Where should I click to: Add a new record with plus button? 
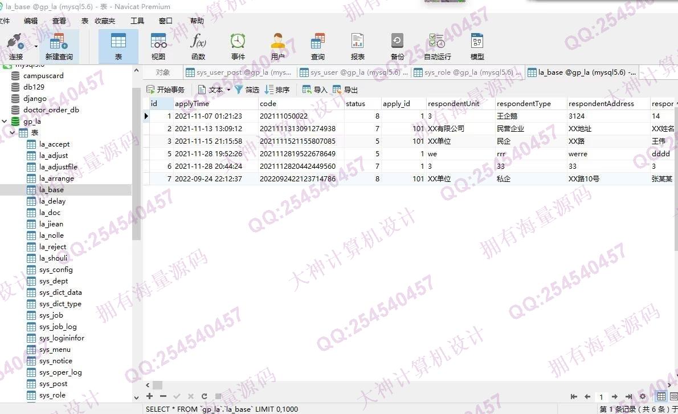150,396
